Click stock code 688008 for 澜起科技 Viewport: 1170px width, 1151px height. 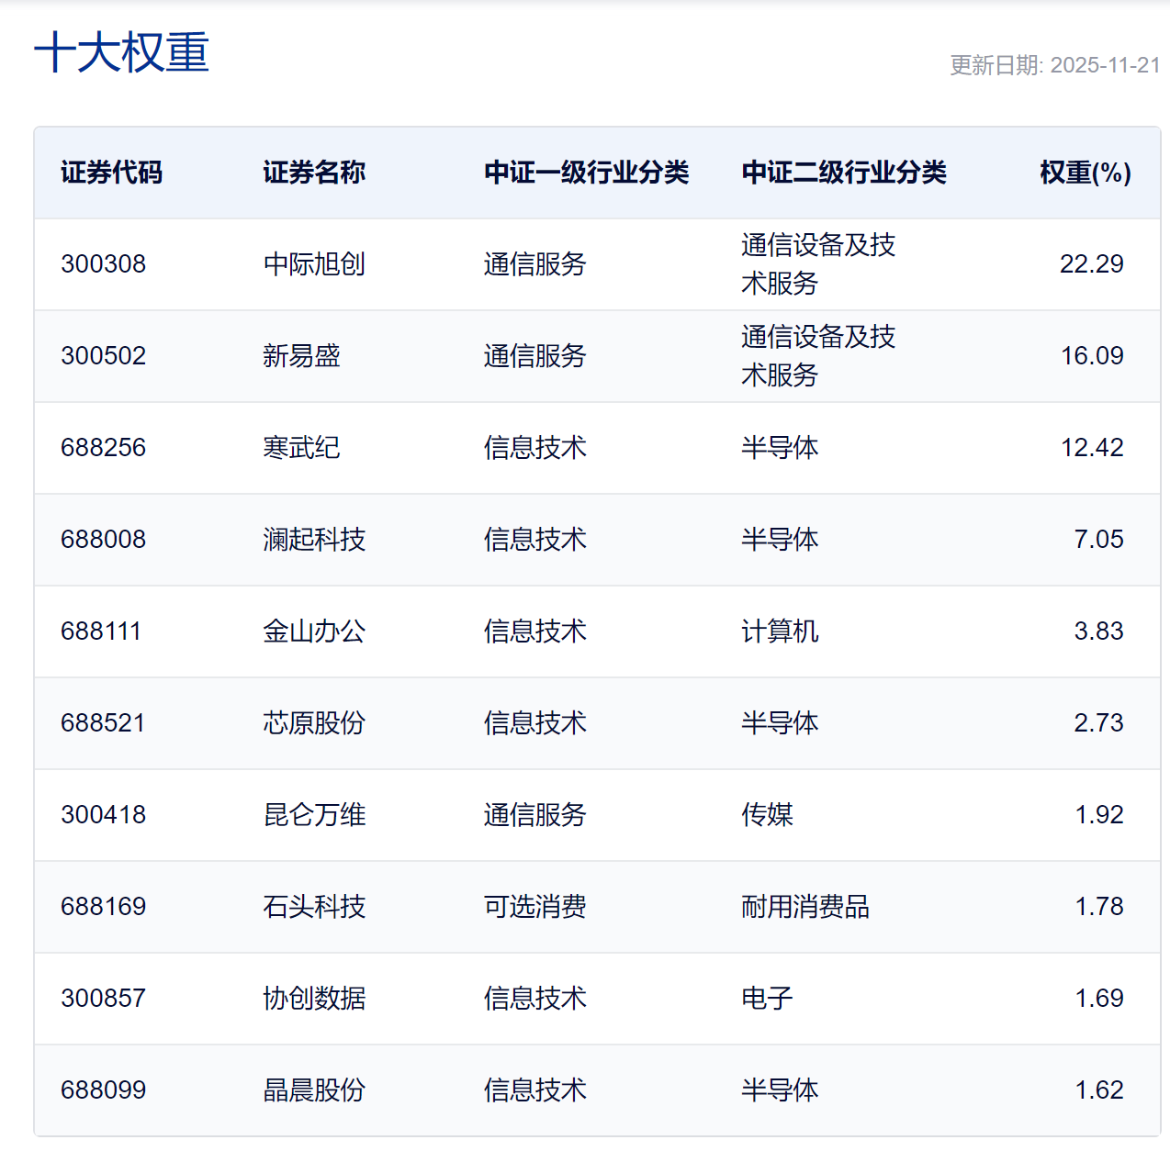tap(102, 540)
